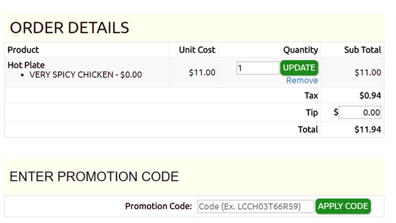Select the VERY SPICY CHICKEN option text

click(x=86, y=75)
